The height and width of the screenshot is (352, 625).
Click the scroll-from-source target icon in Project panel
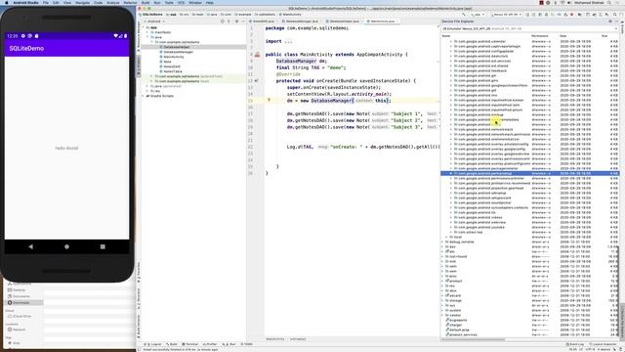[x=223, y=22]
